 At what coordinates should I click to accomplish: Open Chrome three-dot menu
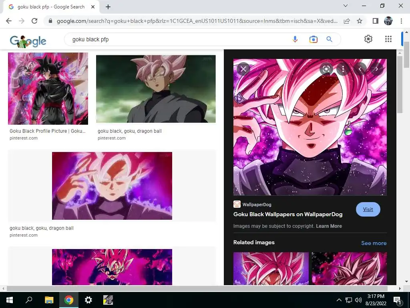401,21
